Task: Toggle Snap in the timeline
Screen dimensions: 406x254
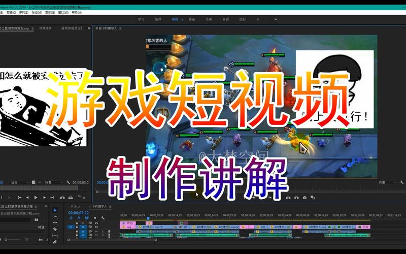Action: tap(79, 218)
